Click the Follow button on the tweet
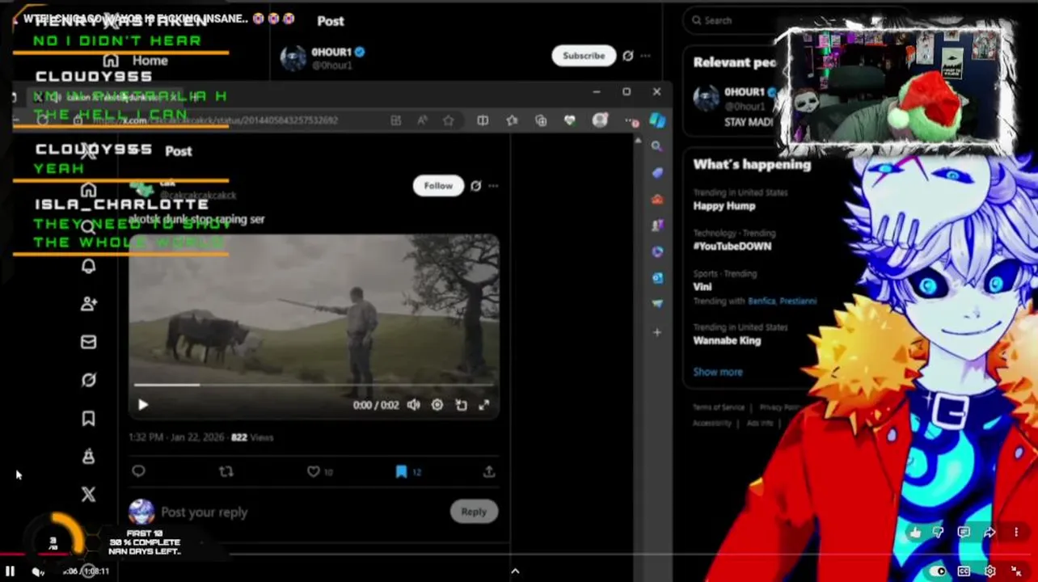The width and height of the screenshot is (1038, 582). [438, 186]
